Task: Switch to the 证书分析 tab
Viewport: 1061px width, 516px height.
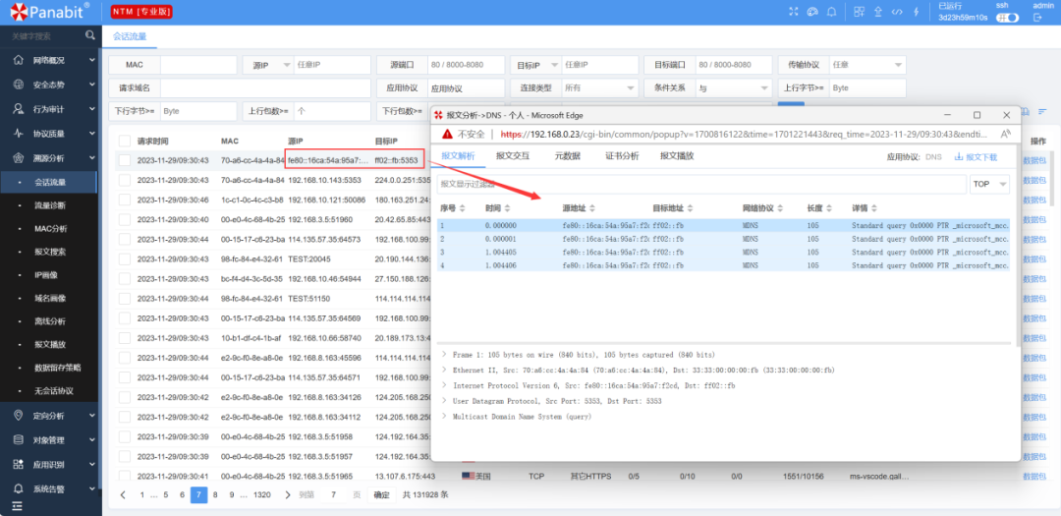Action: tap(622, 155)
